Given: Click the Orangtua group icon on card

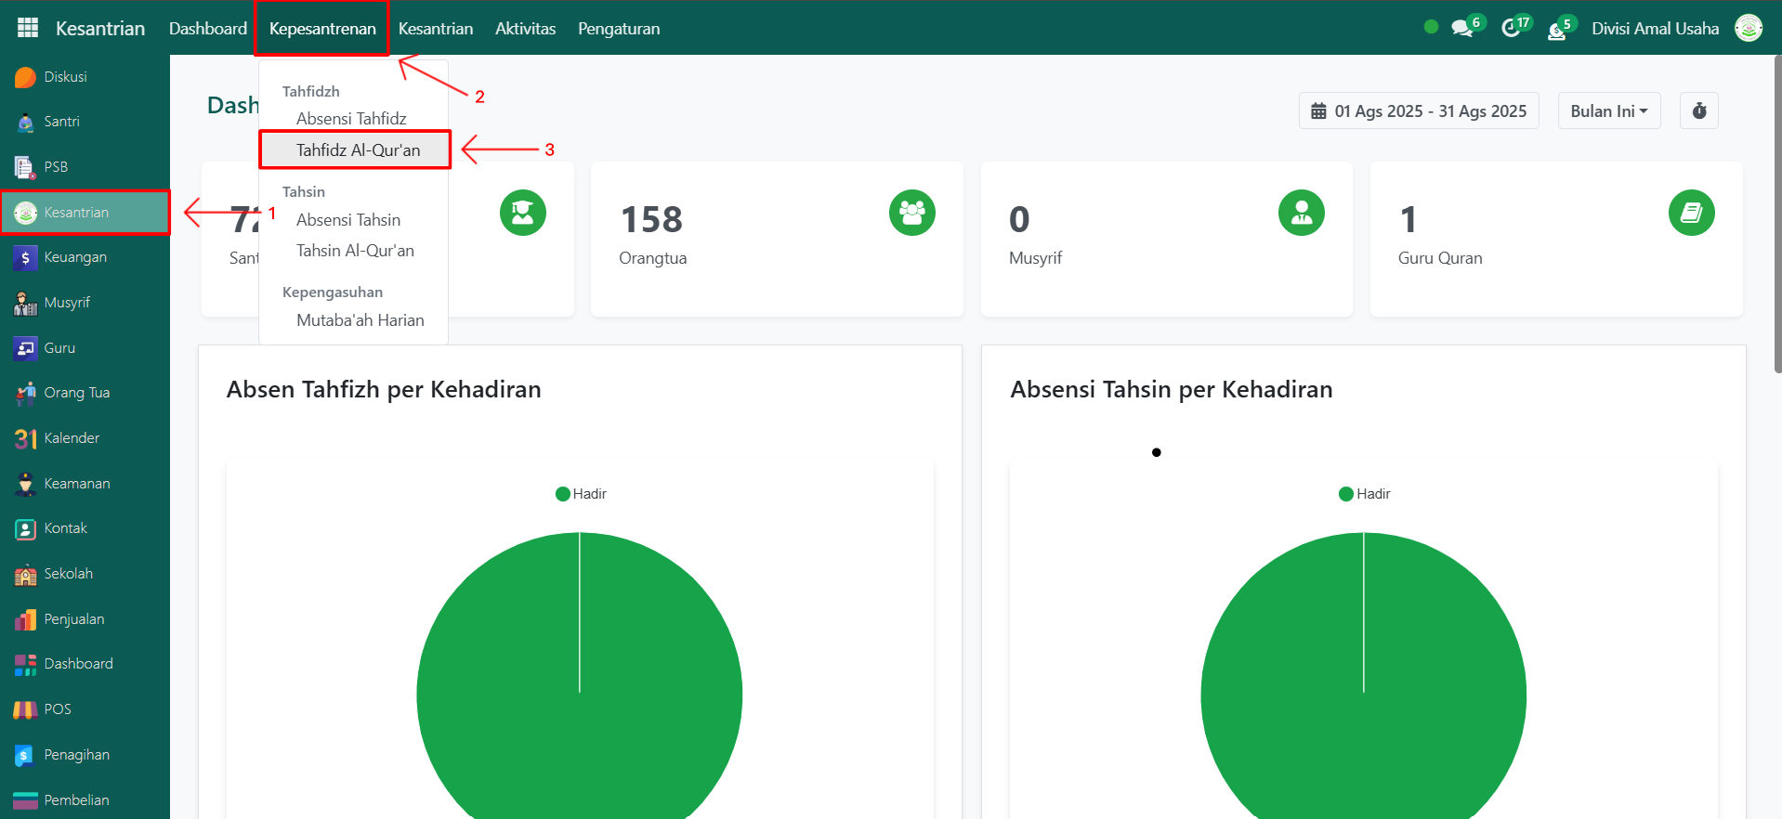Looking at the screenshot, I should [x=911, y=214].
